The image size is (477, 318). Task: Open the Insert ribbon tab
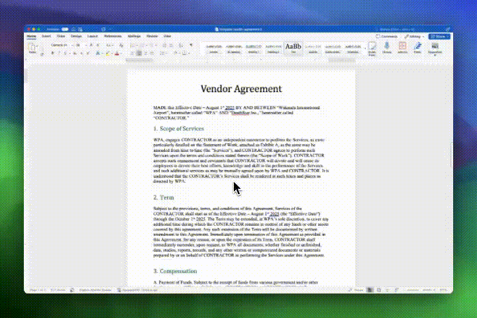click(x=46, y=36)
